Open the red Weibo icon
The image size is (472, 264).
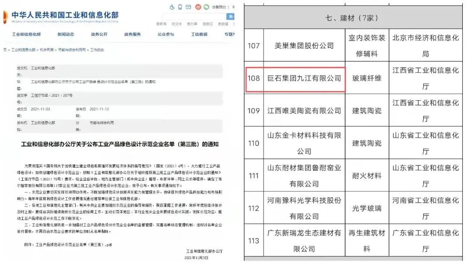[x=198, y=7]
